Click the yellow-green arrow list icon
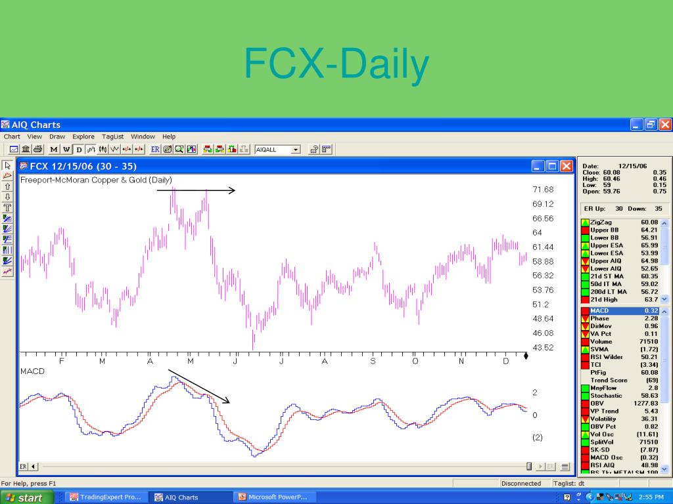673x504 pixels. tap(208, 149)
